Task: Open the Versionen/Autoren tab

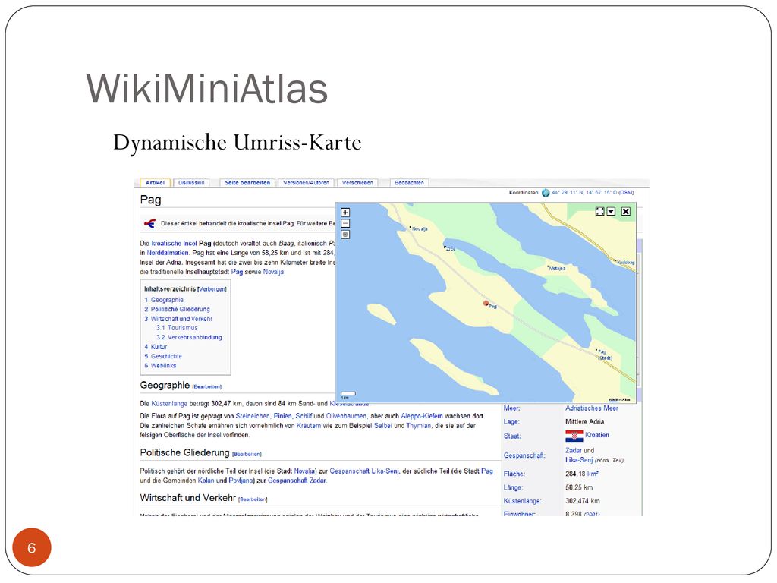Action: [307, 183]
